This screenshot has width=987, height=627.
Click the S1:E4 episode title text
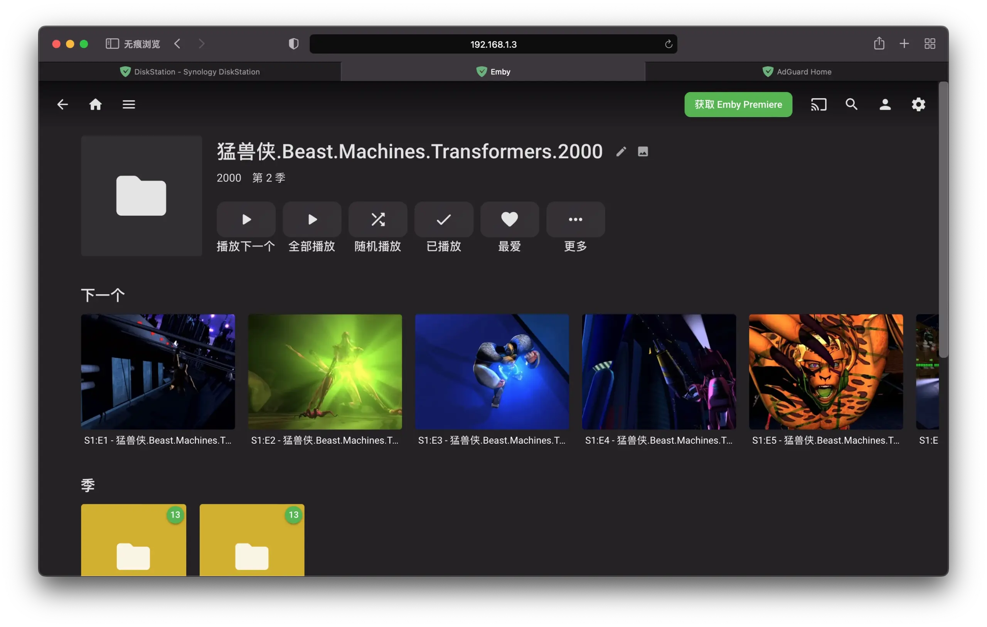(659, 440)
